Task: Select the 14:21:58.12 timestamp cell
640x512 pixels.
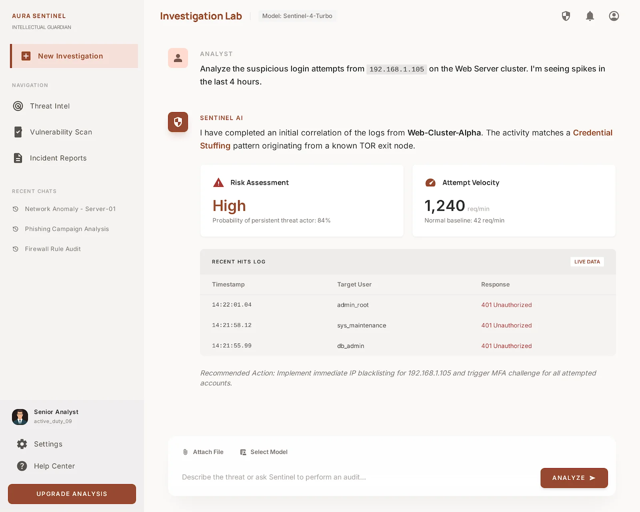Action: pos(232,325)
